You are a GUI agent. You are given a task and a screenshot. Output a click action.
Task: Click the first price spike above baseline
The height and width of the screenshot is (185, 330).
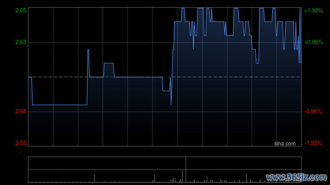88,63
